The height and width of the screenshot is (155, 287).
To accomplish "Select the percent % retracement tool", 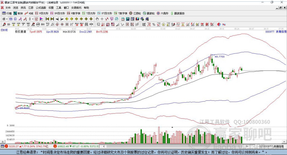I will pos(154,25).
